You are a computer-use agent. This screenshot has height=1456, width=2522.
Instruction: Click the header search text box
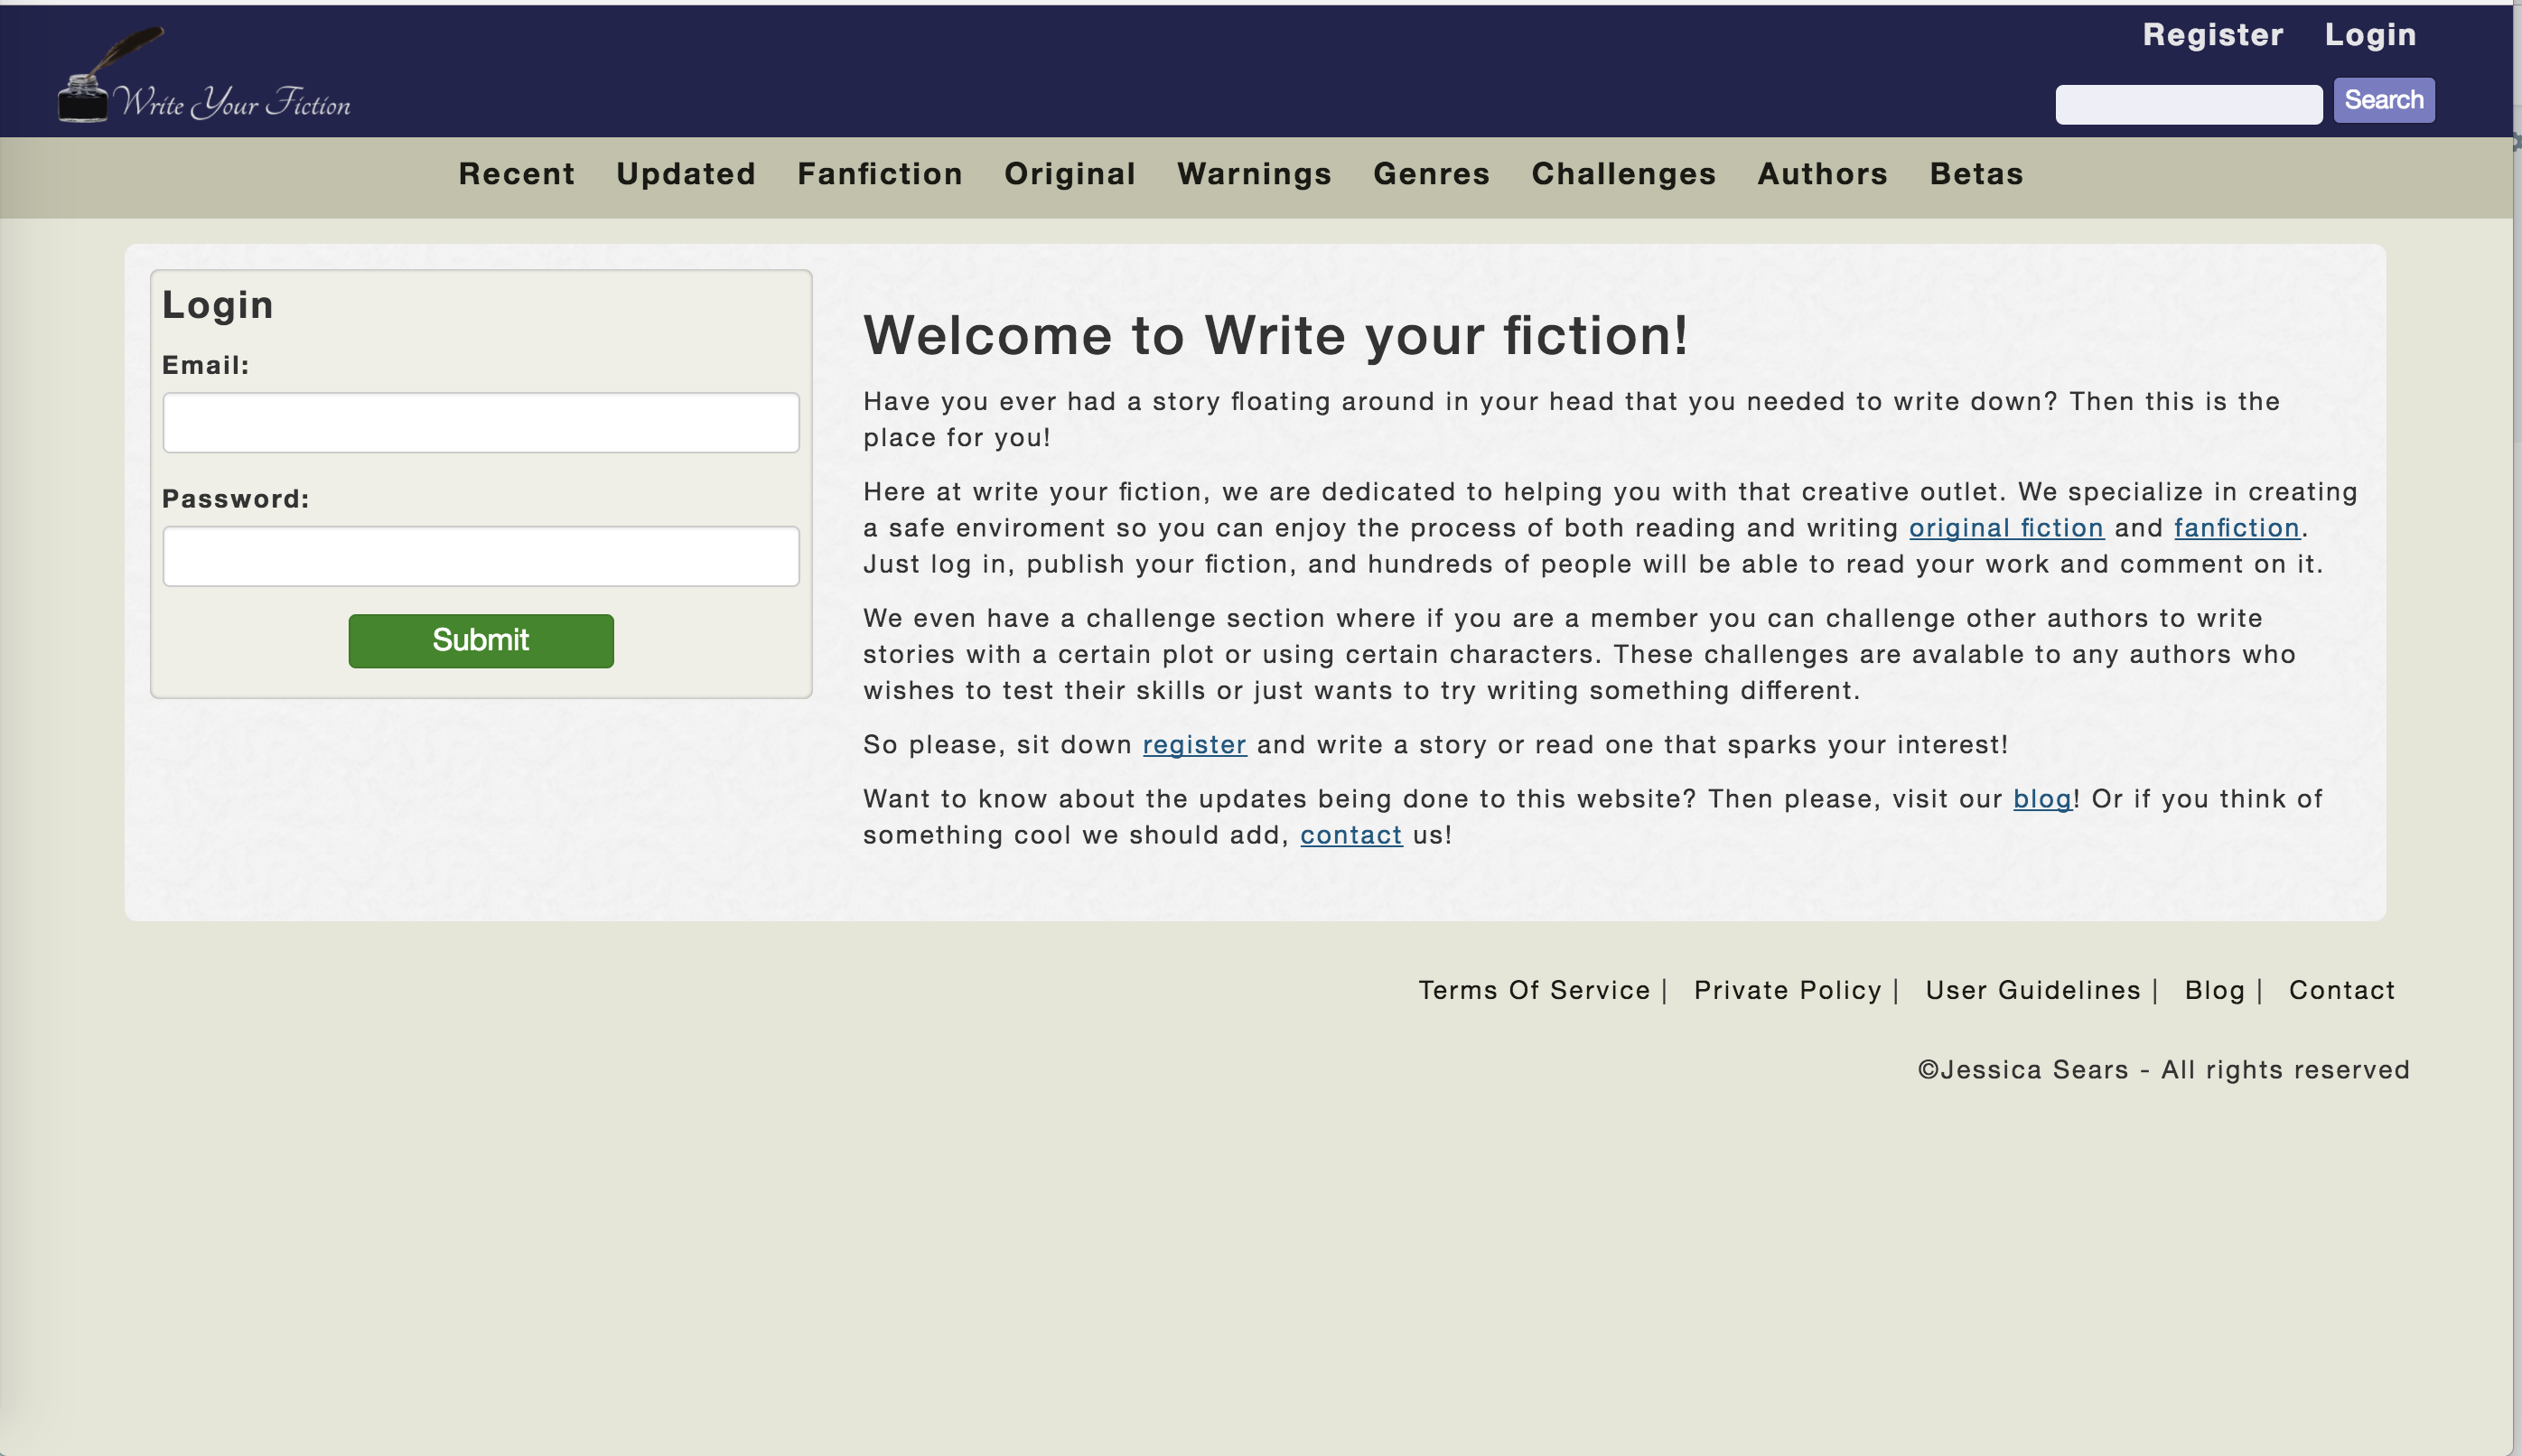pos(2187,104)
